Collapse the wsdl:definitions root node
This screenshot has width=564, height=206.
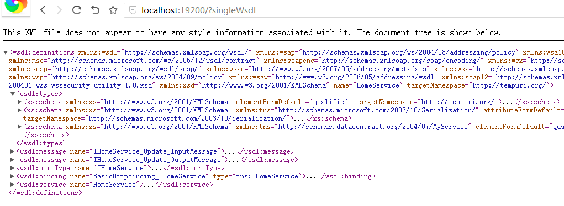coord(6,52)
